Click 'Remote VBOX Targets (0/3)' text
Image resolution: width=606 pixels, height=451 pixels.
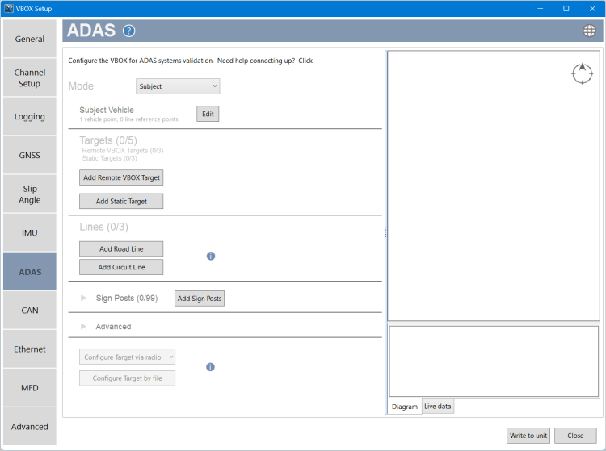pyautogui.click(x=123, y=150)
